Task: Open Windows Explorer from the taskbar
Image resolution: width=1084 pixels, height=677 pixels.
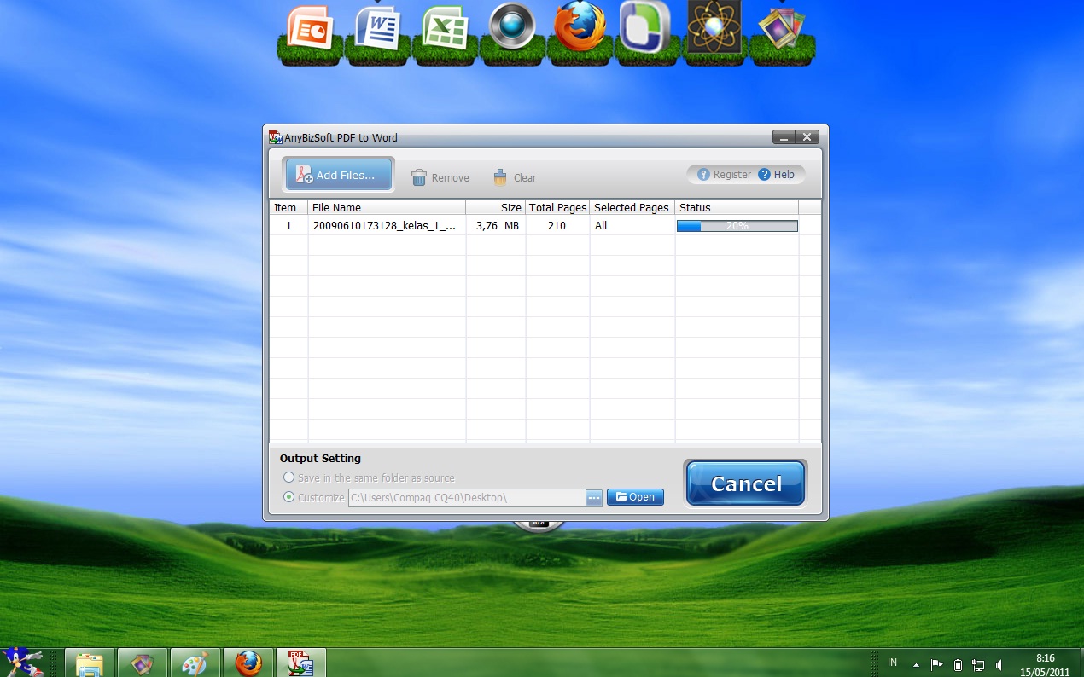Action: (x=90, y=663)
